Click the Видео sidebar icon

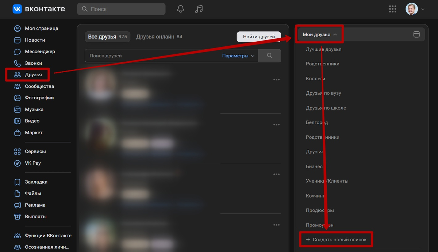click(x=17, y=121)
